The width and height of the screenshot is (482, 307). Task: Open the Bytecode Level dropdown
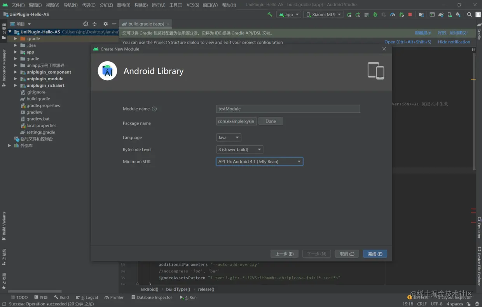click(x=240, y=150)
